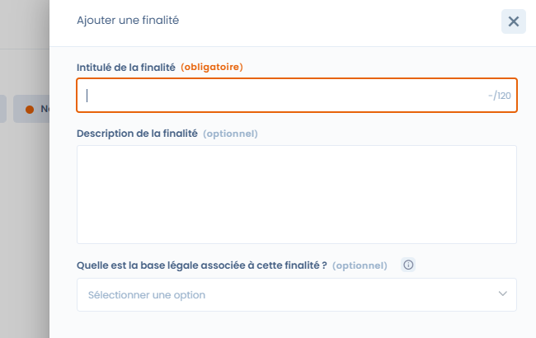Expand the base légale dropdown chevron
This screenshot has width=536, height=338.
(x=503, y=294)
